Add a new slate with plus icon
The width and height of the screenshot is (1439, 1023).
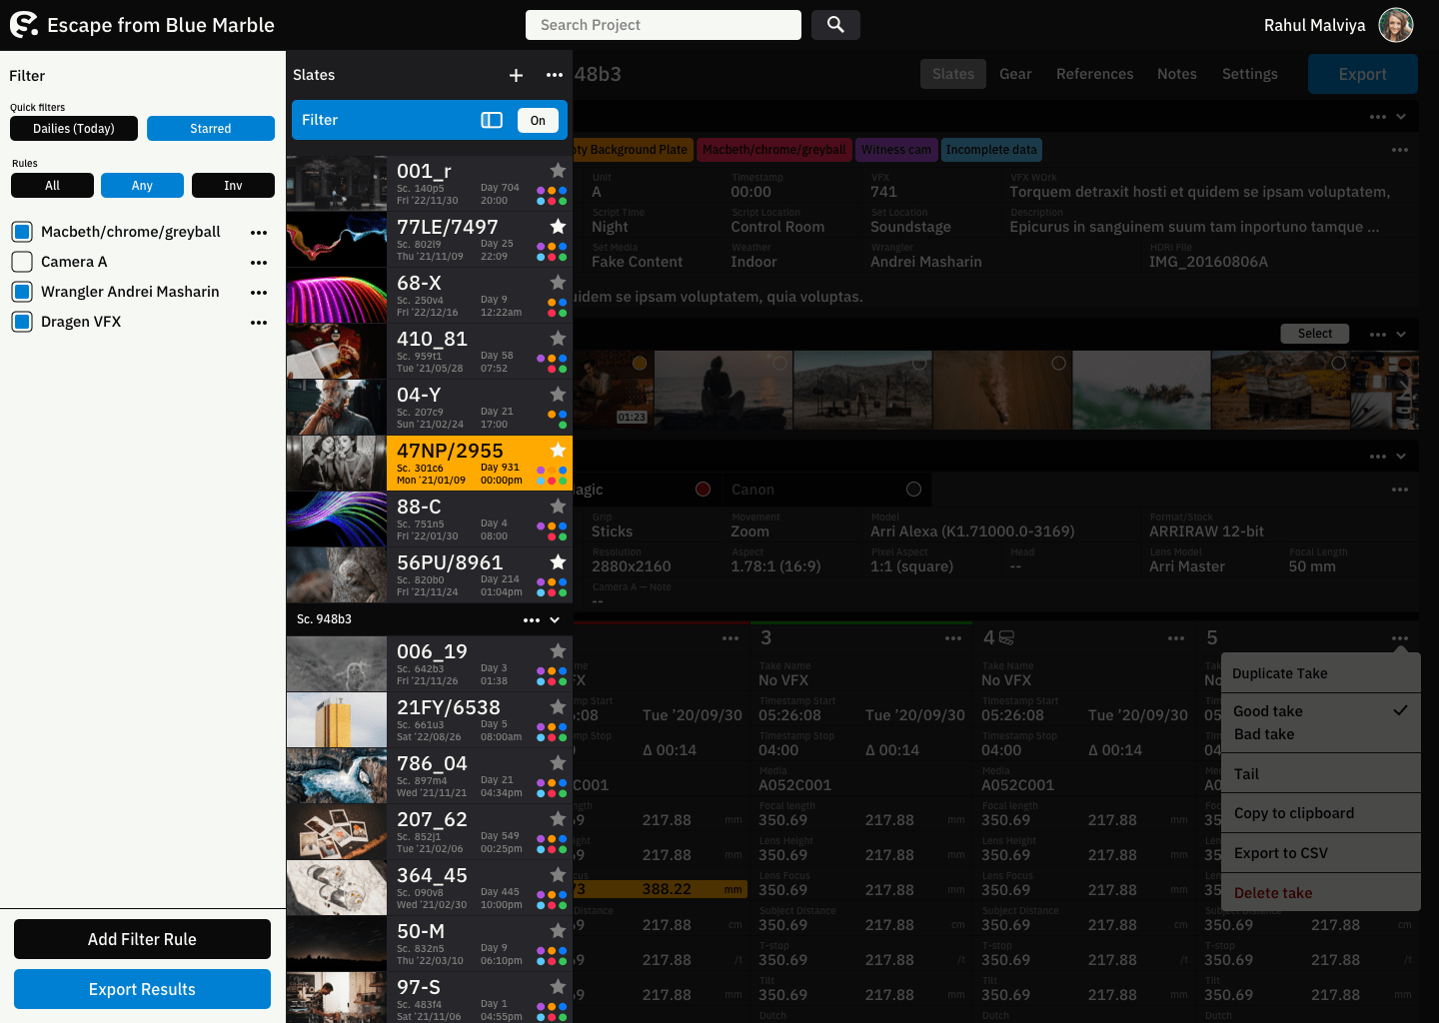[x=516, y=75]
